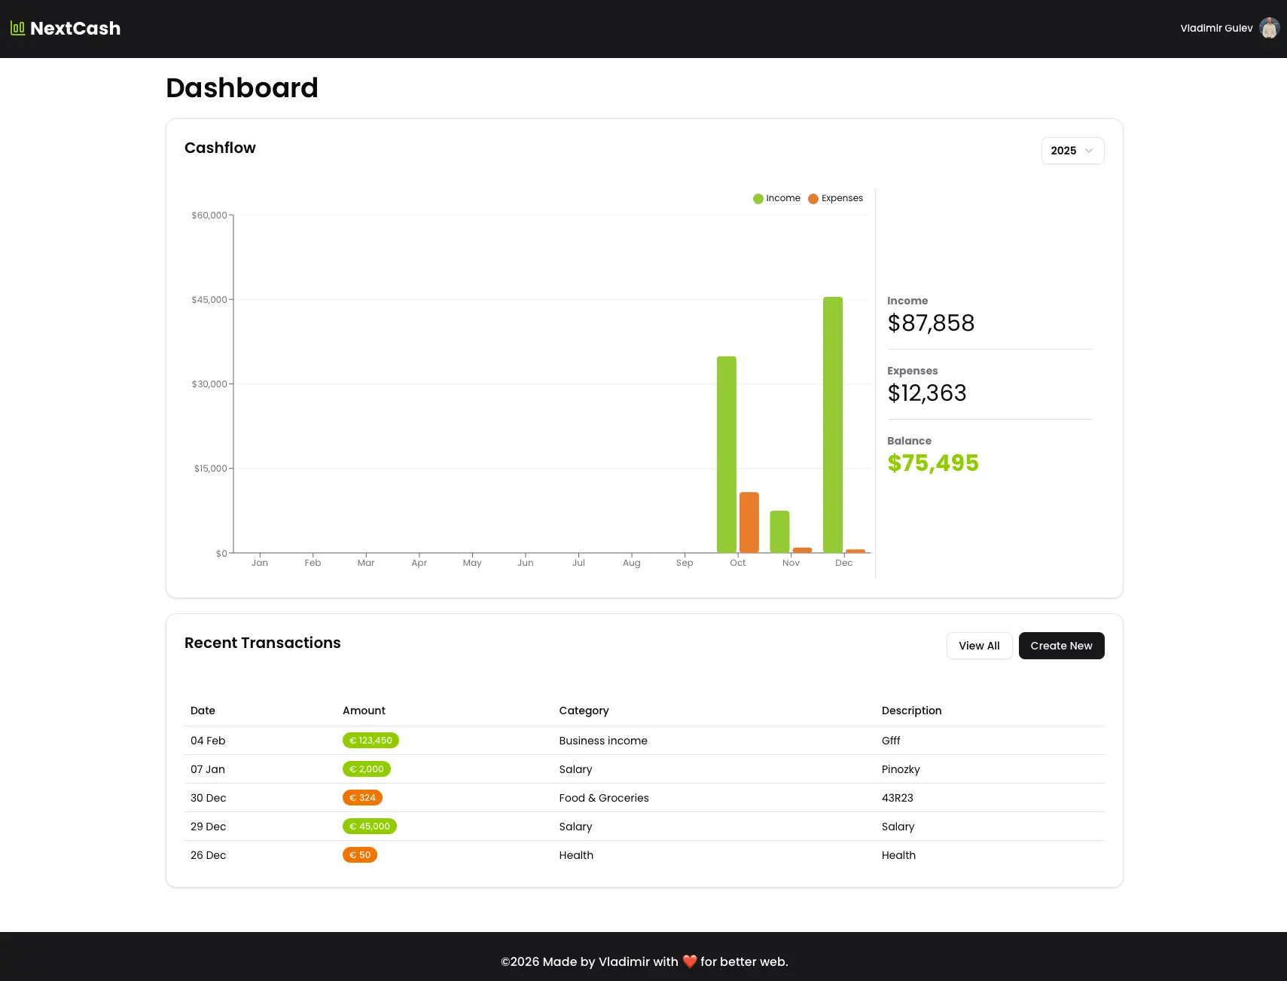1287x981 pixels.
Task: Click the Description column header
Action: pos(911,711)
